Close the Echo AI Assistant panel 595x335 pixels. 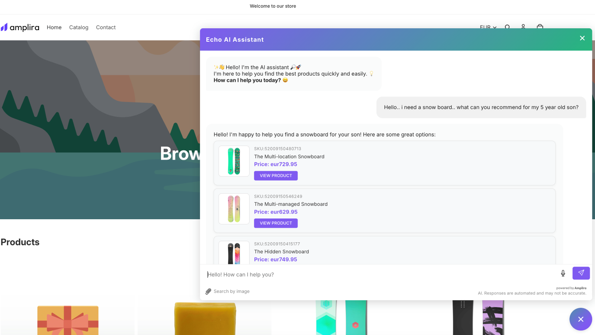click(x=582, y=38)
